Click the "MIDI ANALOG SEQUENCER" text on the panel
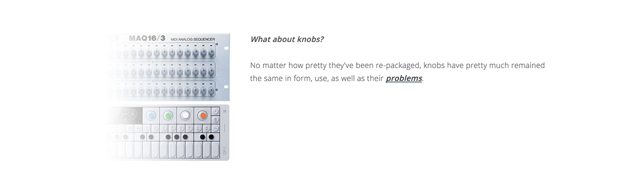The width and height of the screenshot is (641, 192). click(x=189, y=40)
